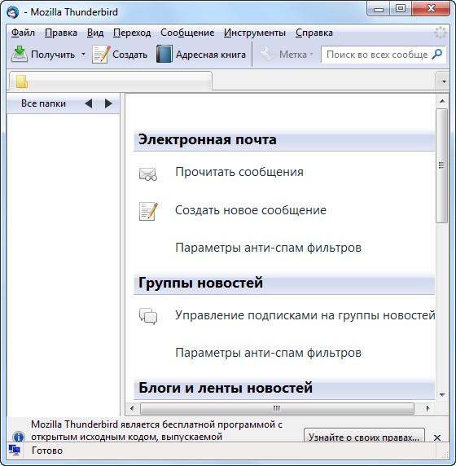Maximize the Thunderbird window
This screenshot has height=466, width=456.
click(x=401, y=9)
